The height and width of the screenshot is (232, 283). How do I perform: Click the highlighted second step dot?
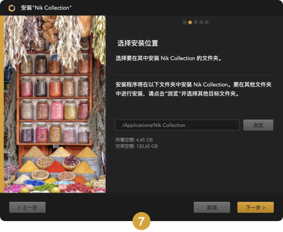click(x=190, y=22)
